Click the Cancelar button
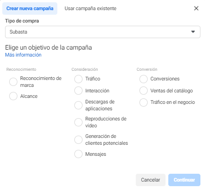The width and height of the screenshot is (205, 188). [150, 180]
